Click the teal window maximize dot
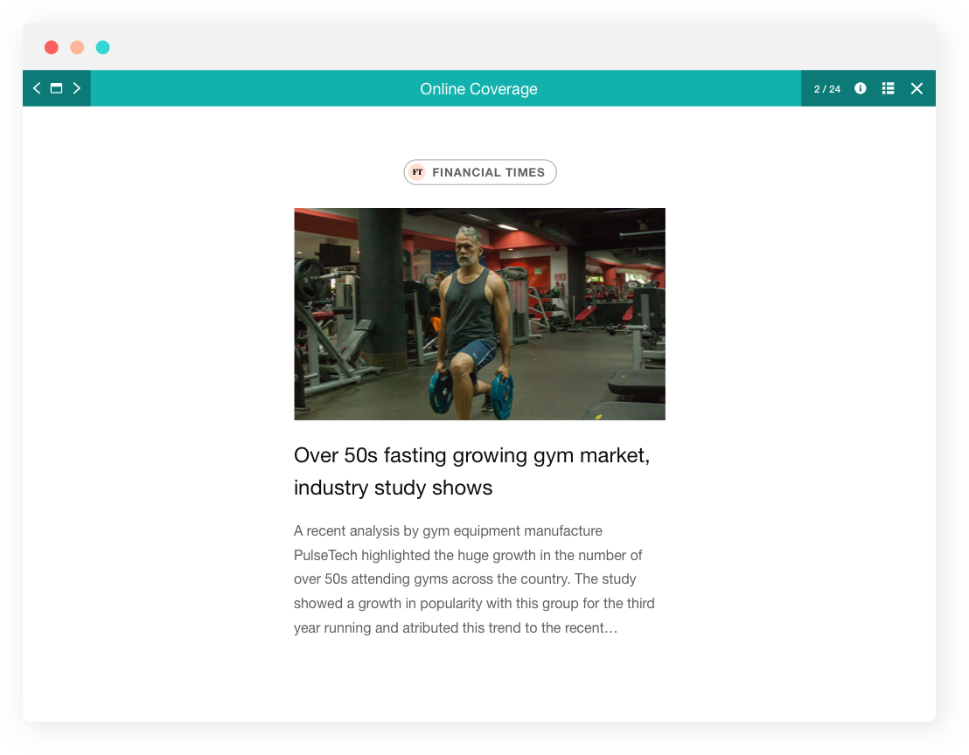 (x=102, y=47)
